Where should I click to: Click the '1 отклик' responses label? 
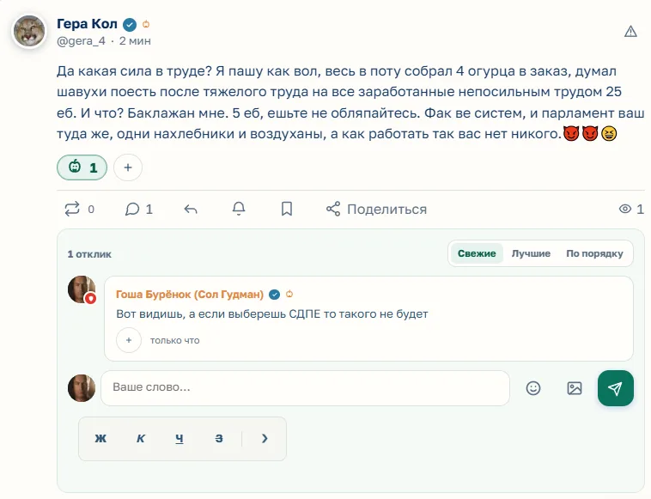point(89,254)
